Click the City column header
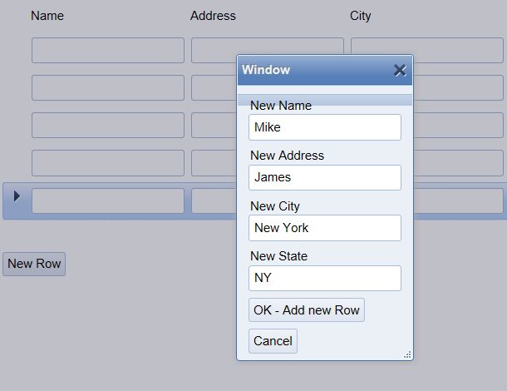Screen dimensions: 507x391 (x=361, y=16)
